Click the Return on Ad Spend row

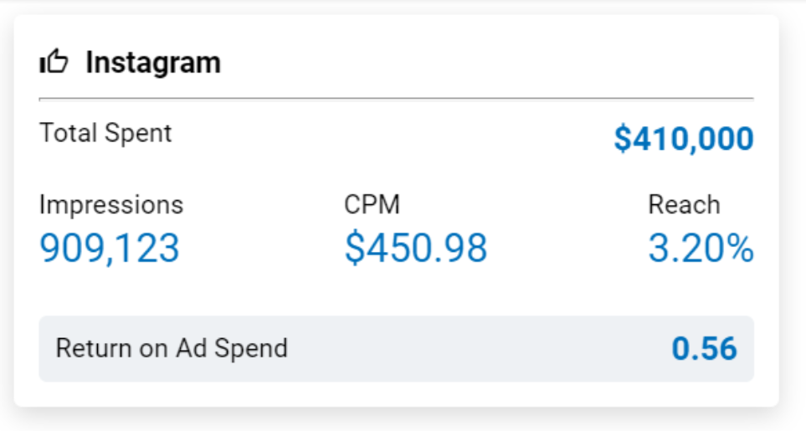click(x=397, y=349)
